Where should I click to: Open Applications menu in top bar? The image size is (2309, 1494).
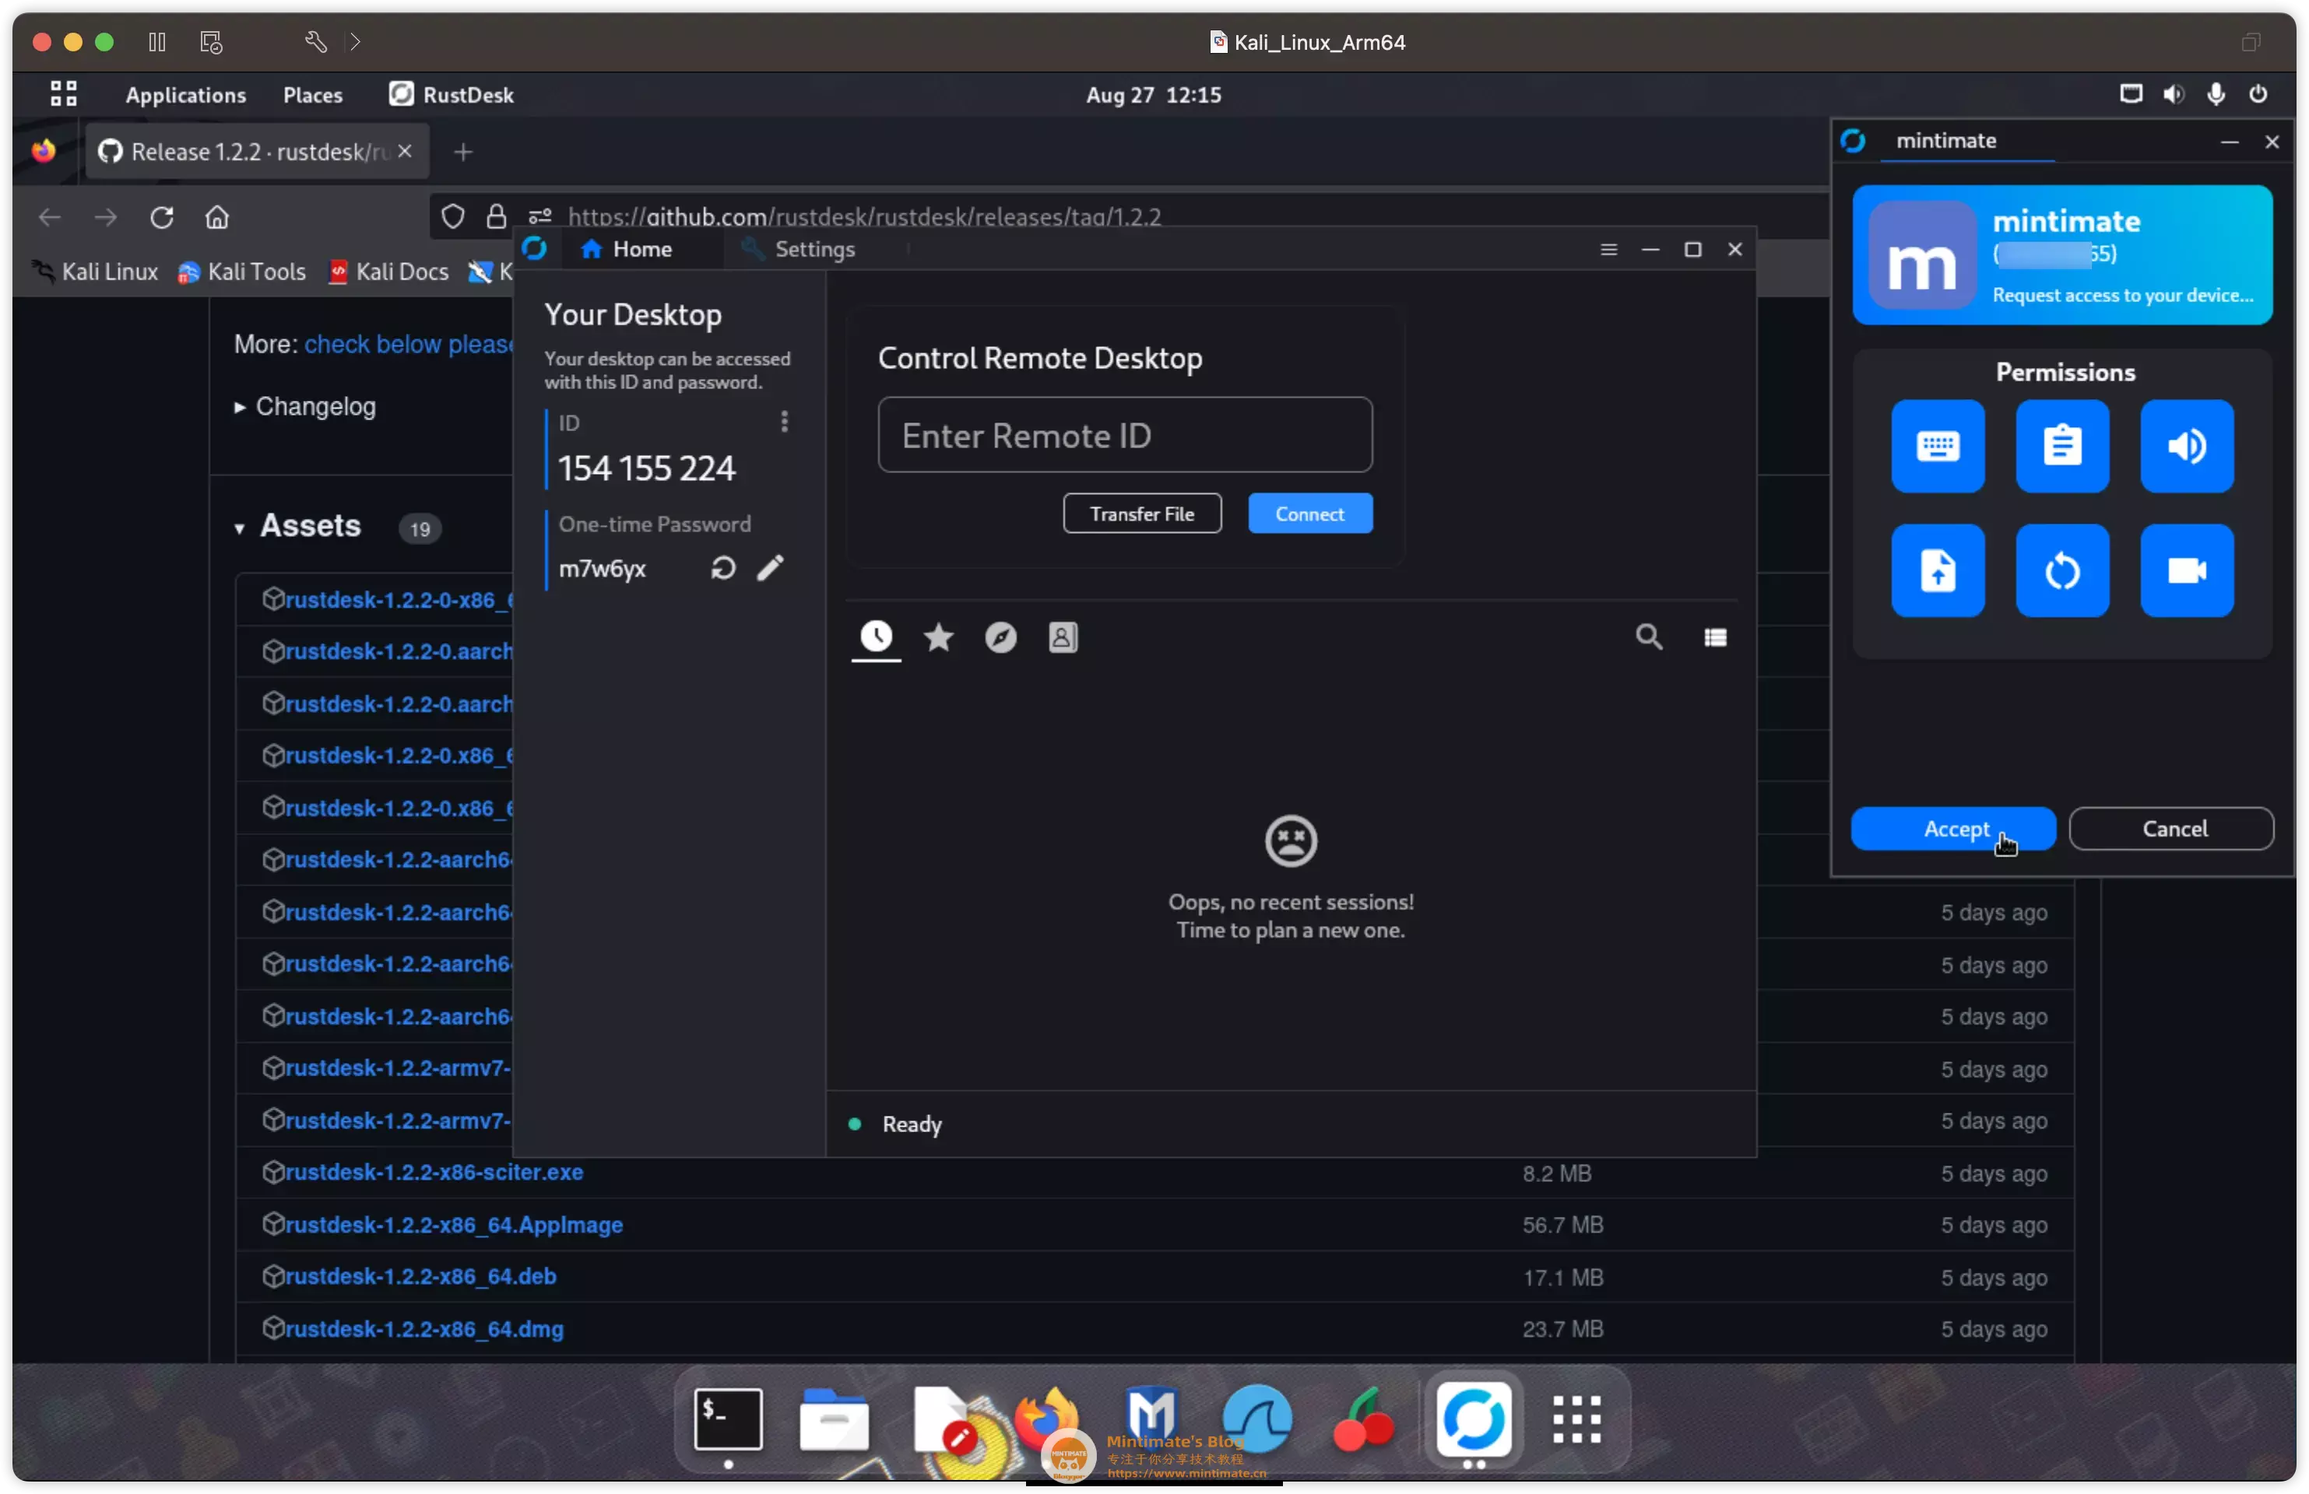[185, 95]
